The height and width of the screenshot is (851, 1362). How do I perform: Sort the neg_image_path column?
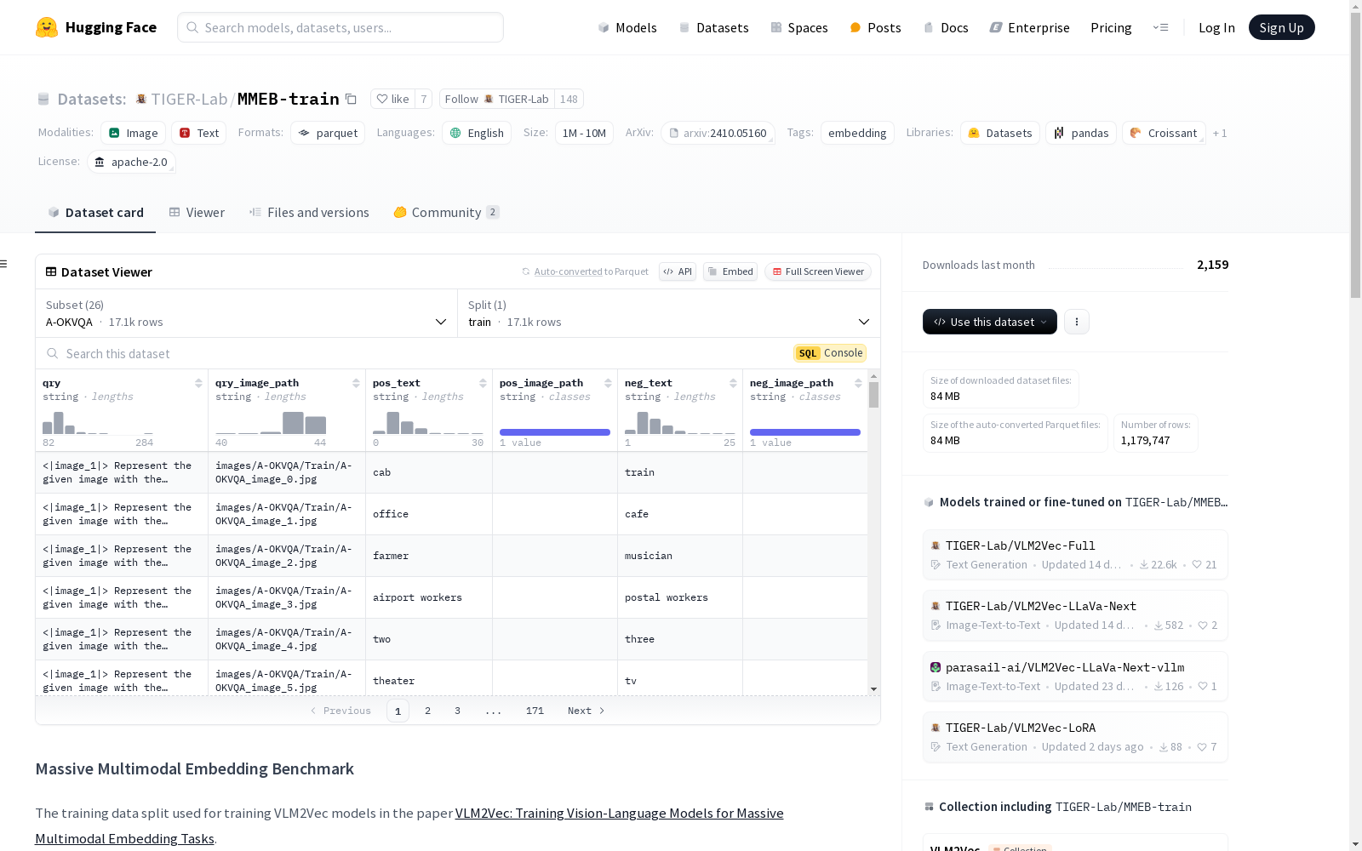coord(858,383)
